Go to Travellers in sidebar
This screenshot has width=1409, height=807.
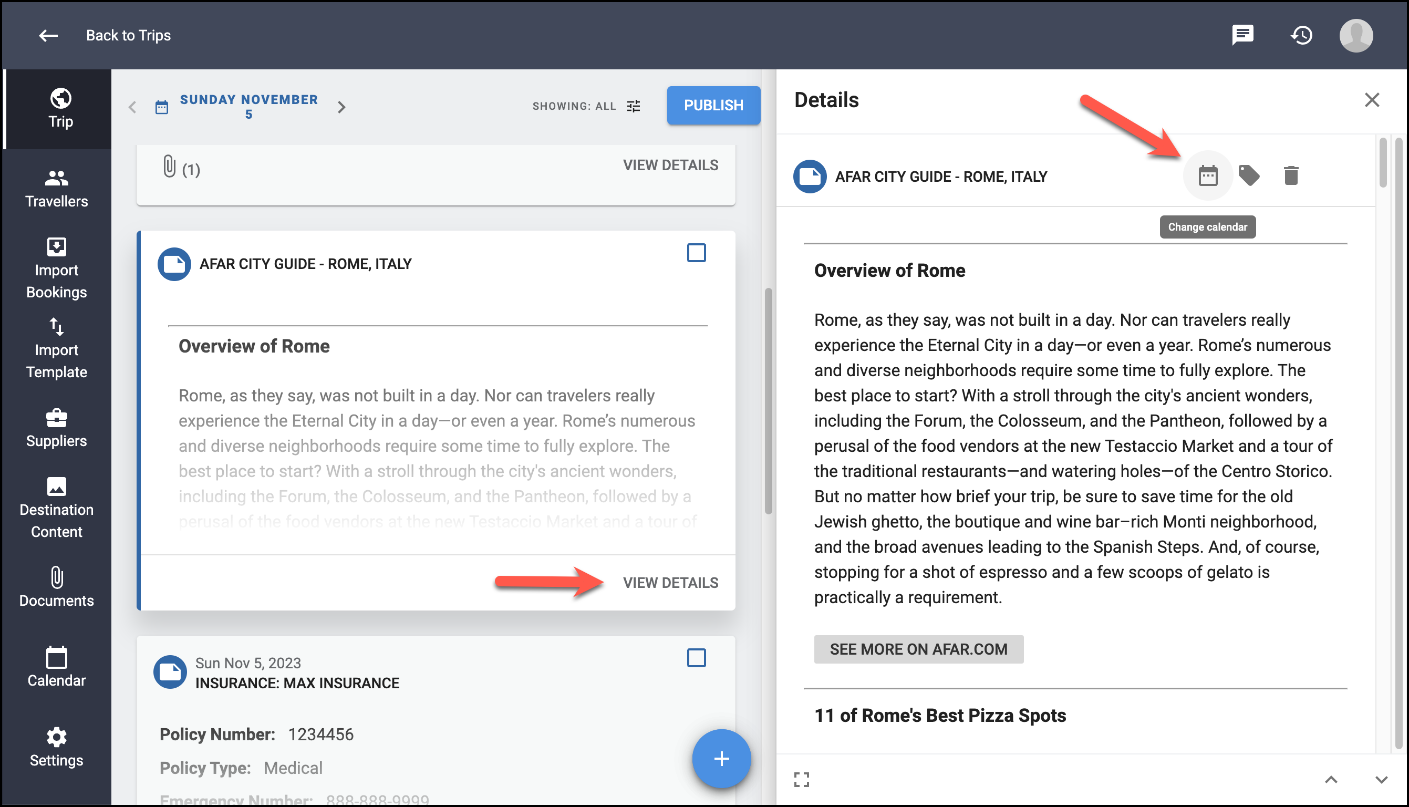(x=57, y=189)
